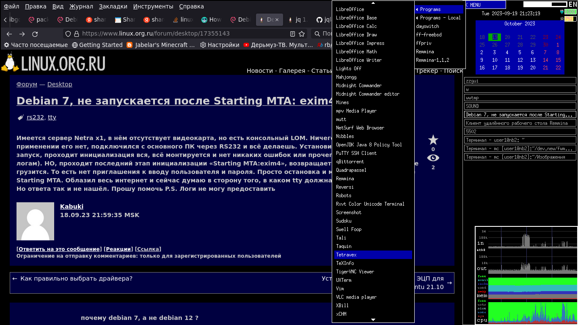Open the Инструменты menu

153,6
